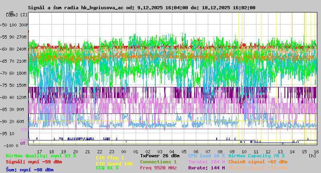Click the blue Šum -98 dBm legend entry
Screen dimensions: 321x173
click(30, 170)
